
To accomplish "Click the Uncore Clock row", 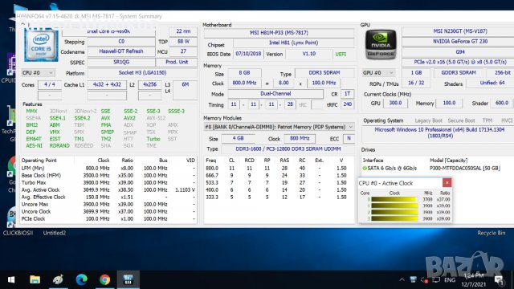I will [x=108, y=211].
